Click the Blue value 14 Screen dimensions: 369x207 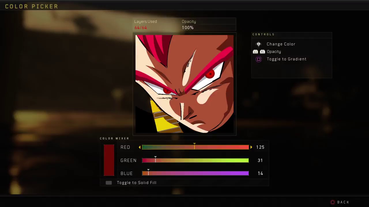tap(260, 173)
